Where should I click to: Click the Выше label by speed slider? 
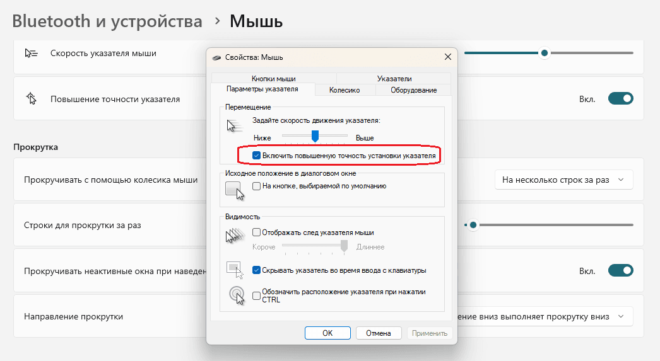click(365, 138)
